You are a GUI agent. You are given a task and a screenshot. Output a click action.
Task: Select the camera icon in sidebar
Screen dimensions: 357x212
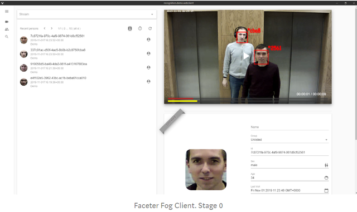click(x=7, y=22)
